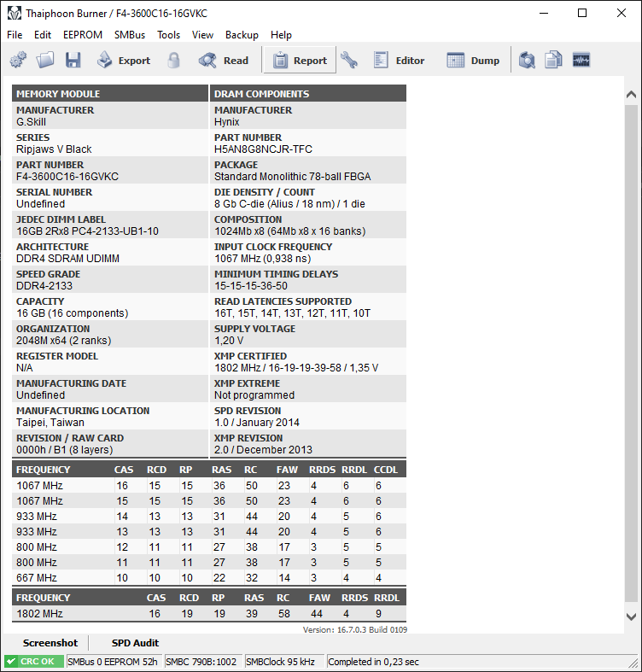Click the magnifier over chip icon

(527, 60)
